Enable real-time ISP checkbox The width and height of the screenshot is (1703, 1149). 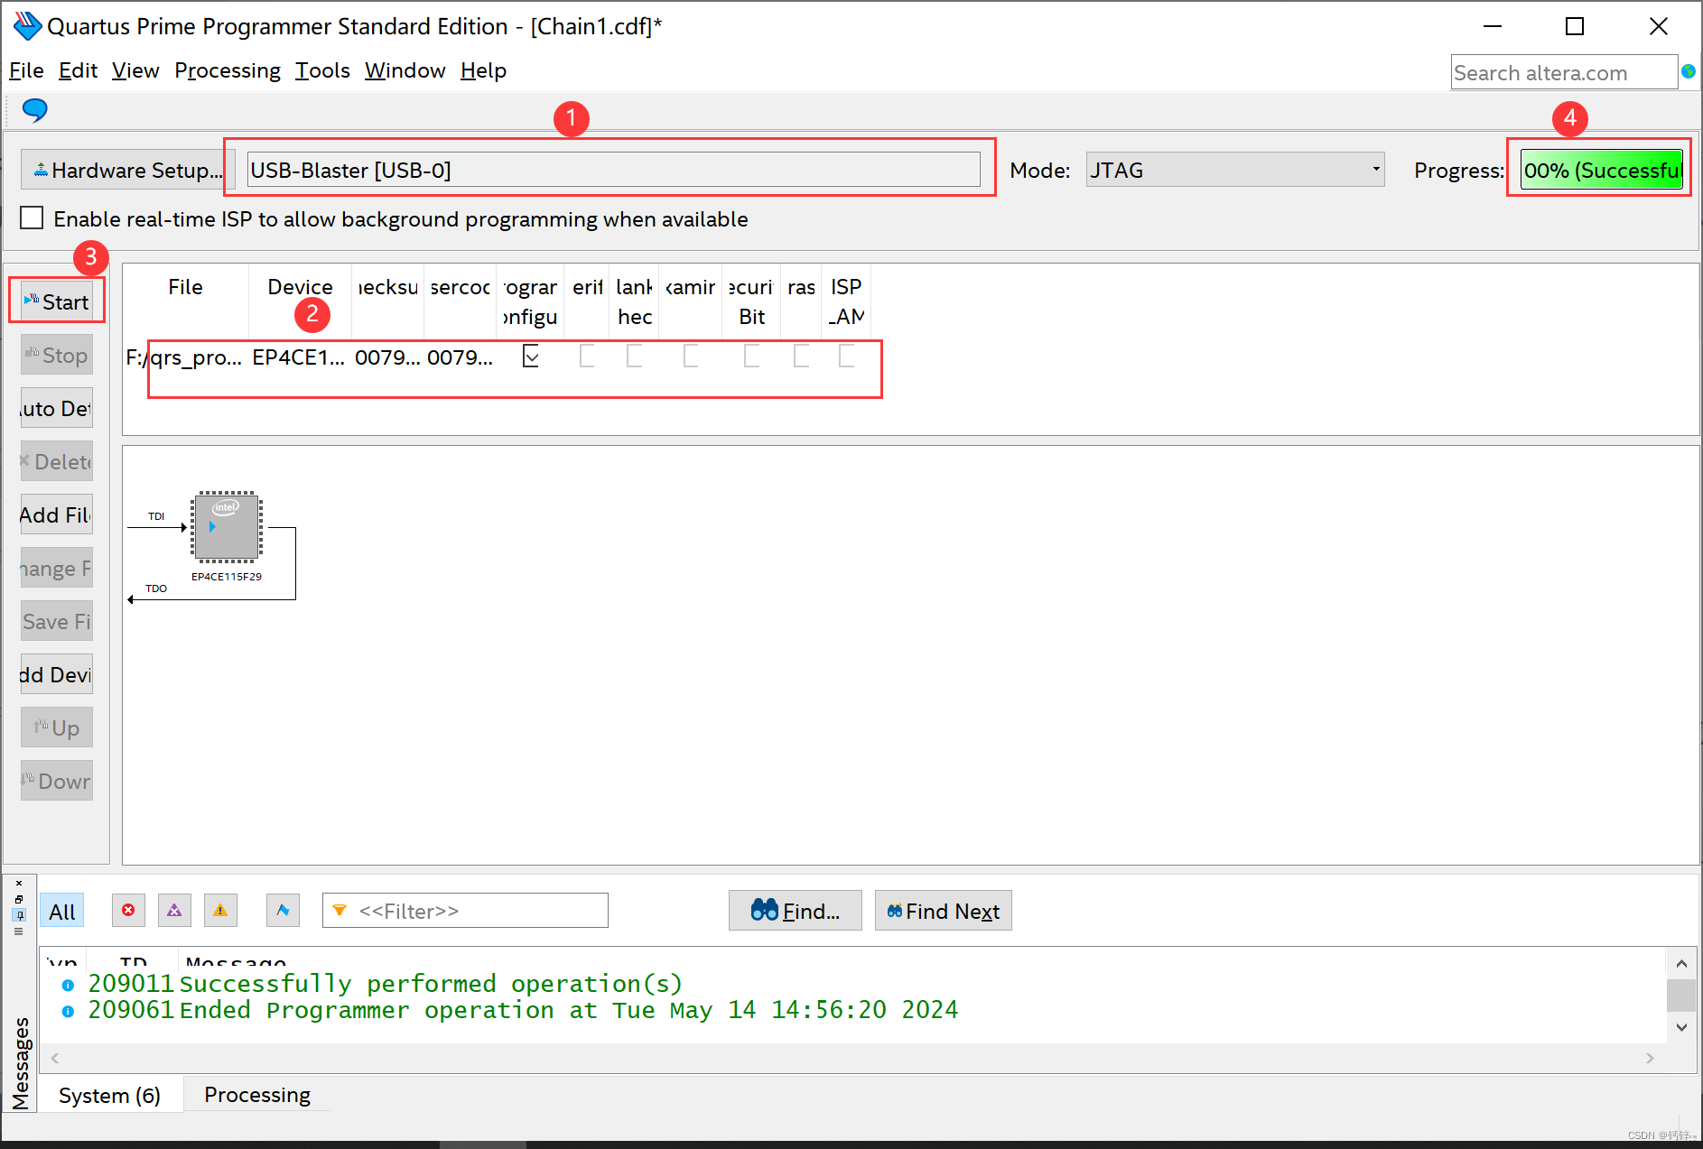point(32,218)
